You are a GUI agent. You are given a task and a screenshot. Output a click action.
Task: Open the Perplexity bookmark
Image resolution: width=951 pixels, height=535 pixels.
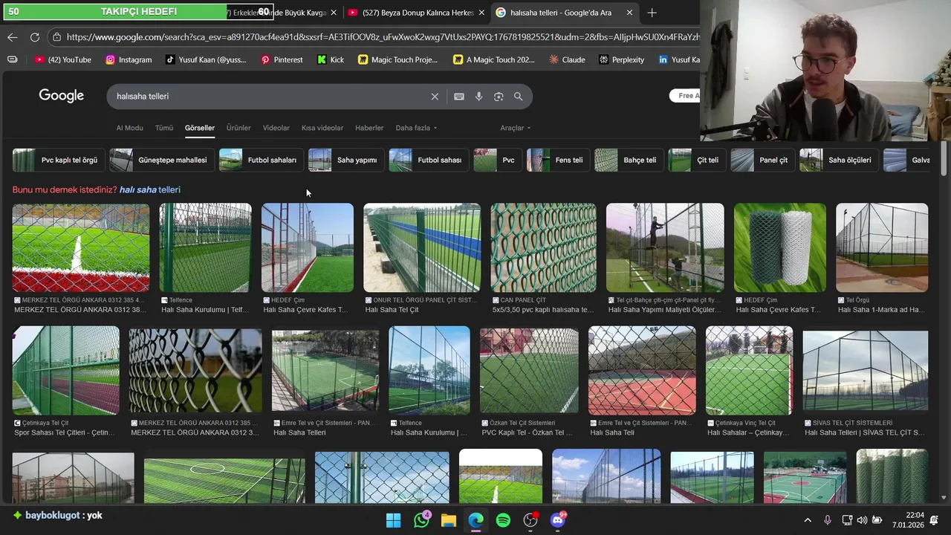[x=622, y=59]
